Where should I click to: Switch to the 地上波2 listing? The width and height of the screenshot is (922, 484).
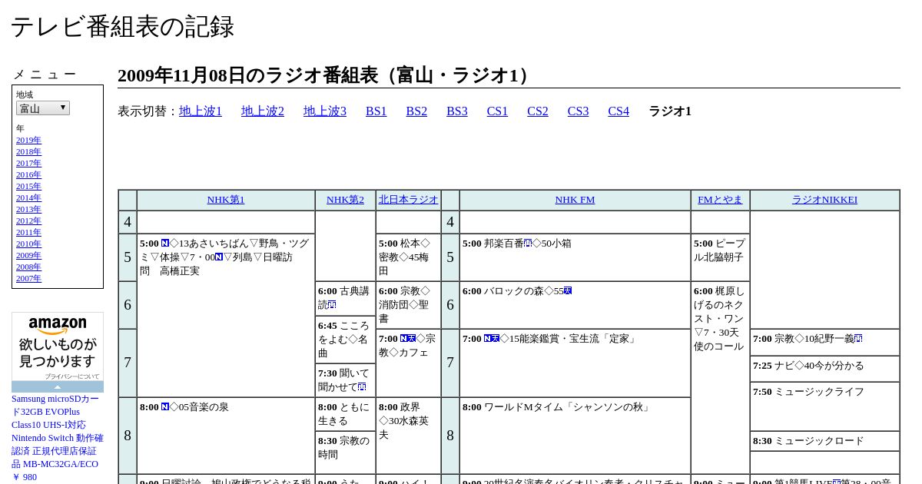[263, 111]
